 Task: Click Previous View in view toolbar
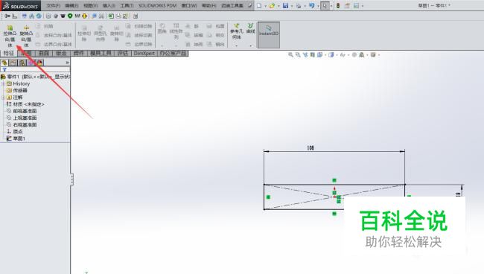pos(305,55)
